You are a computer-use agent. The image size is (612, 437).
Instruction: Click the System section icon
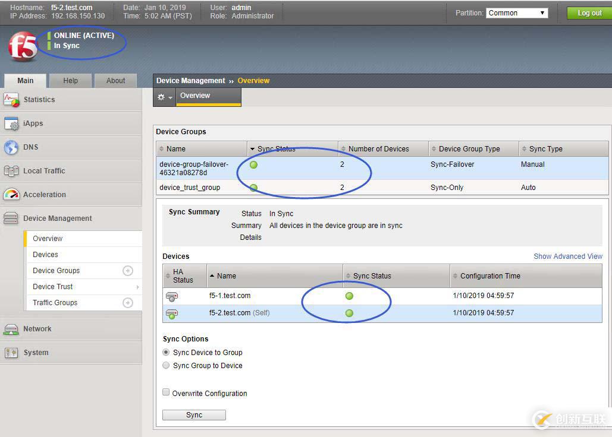tap(11, 353)
